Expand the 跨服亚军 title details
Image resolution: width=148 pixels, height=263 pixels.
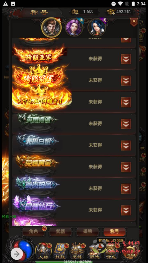coord(126,59)
